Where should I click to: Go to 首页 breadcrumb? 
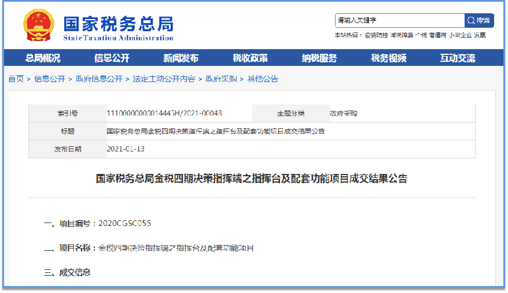point(16,79)
